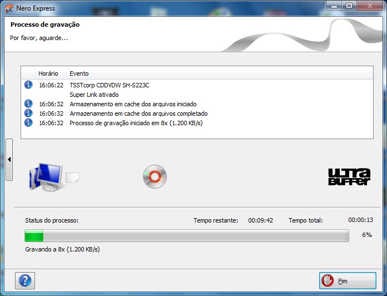Image resolution: width=387 pixels, height=296 pixels.
Task: Click info icon beside TSSTcorp CDDVDW entry
Action: pyautogui.click(x=28, y=85)
